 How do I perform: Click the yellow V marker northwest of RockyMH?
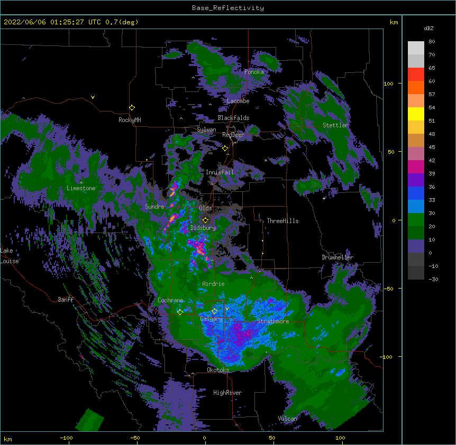93,97
